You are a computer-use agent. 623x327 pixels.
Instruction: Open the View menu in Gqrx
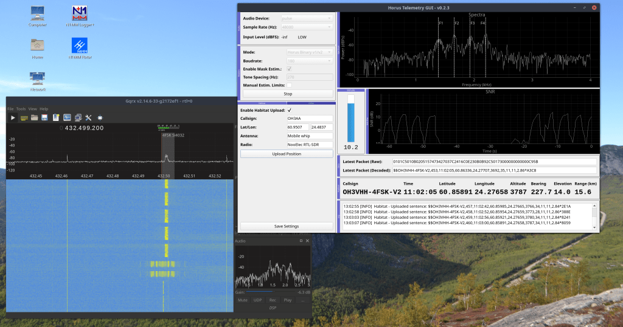(33, 109)
